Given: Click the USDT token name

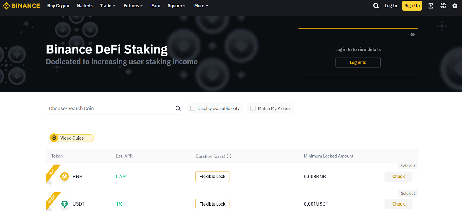Looking at the screenshot, I should [79, 204].
